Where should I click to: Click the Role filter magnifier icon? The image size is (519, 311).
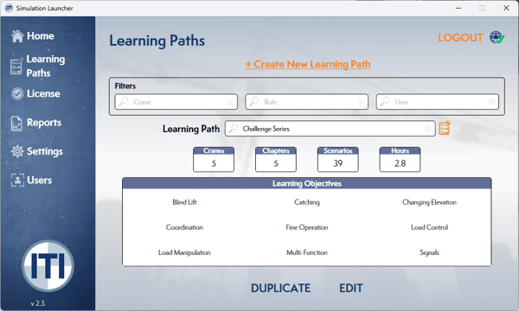coord(254,101)
